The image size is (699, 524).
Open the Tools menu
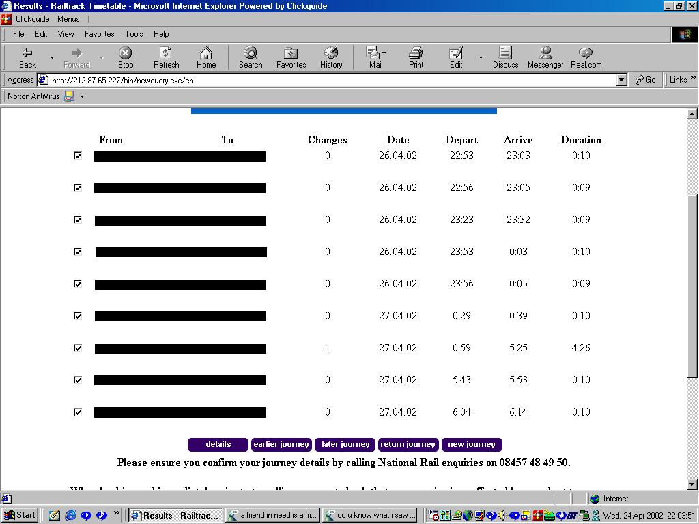click(134, 34)
